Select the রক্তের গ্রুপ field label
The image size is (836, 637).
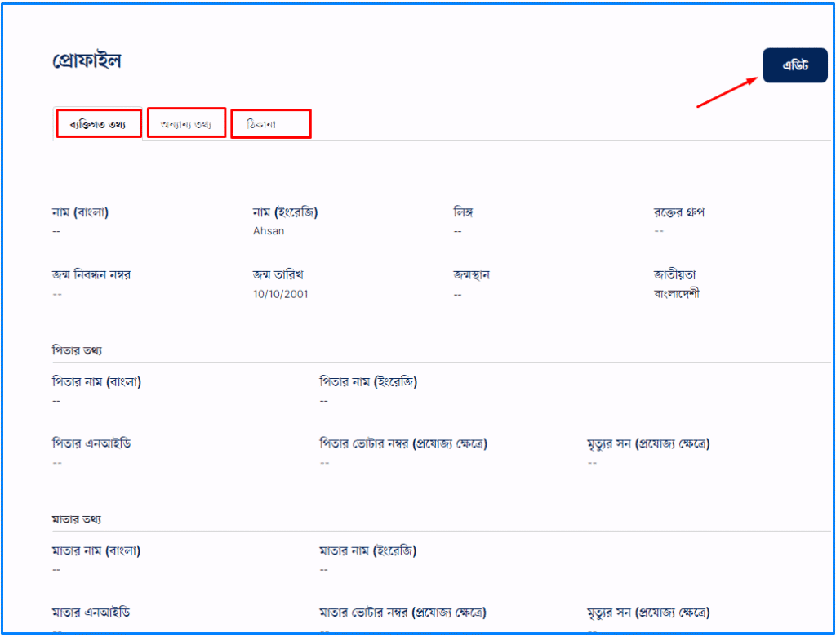click(679, 212)
